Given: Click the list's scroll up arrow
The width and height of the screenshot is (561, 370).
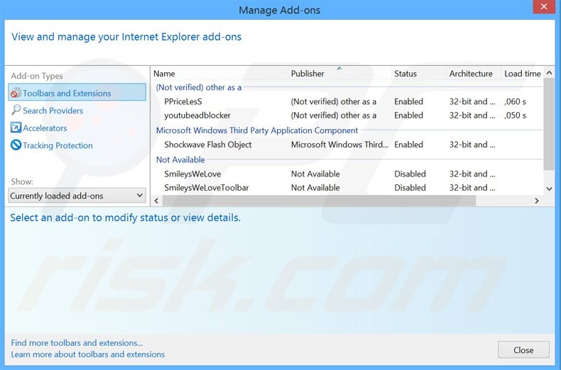Looking at the screenshot, I should [549, 73].
